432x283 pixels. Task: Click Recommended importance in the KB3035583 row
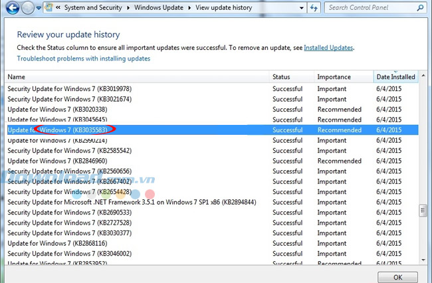(x=340, y=130)
